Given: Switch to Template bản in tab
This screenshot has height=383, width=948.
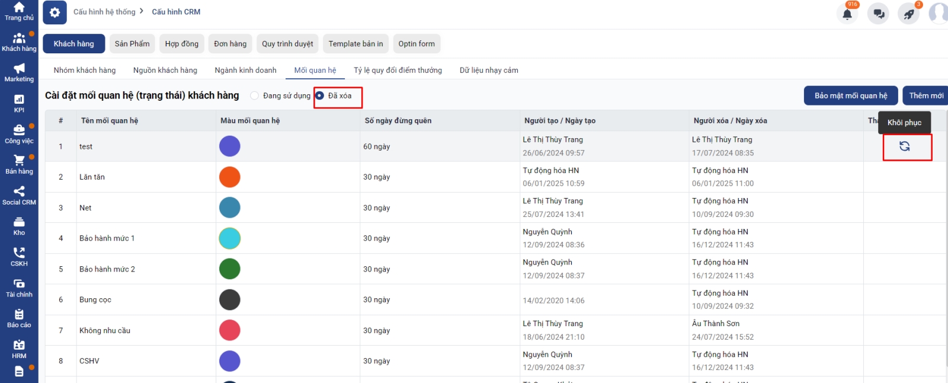Looking at the screenshot, I should coord(355,44).
